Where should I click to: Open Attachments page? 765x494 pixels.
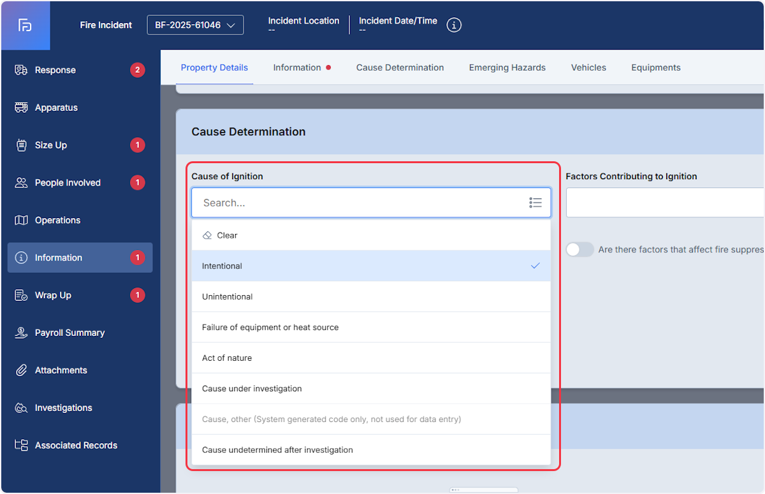80,370
